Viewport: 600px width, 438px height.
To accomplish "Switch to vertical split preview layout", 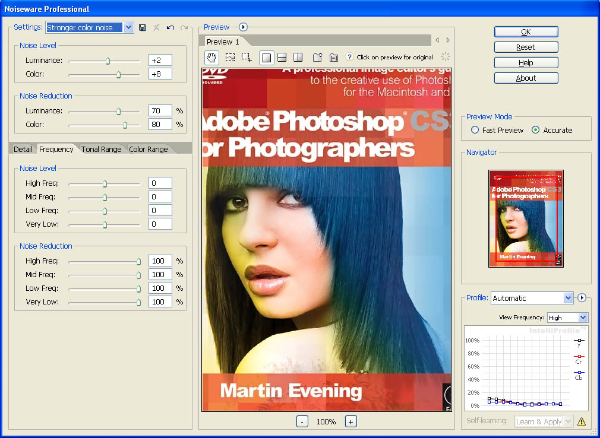I will (298, 58).
